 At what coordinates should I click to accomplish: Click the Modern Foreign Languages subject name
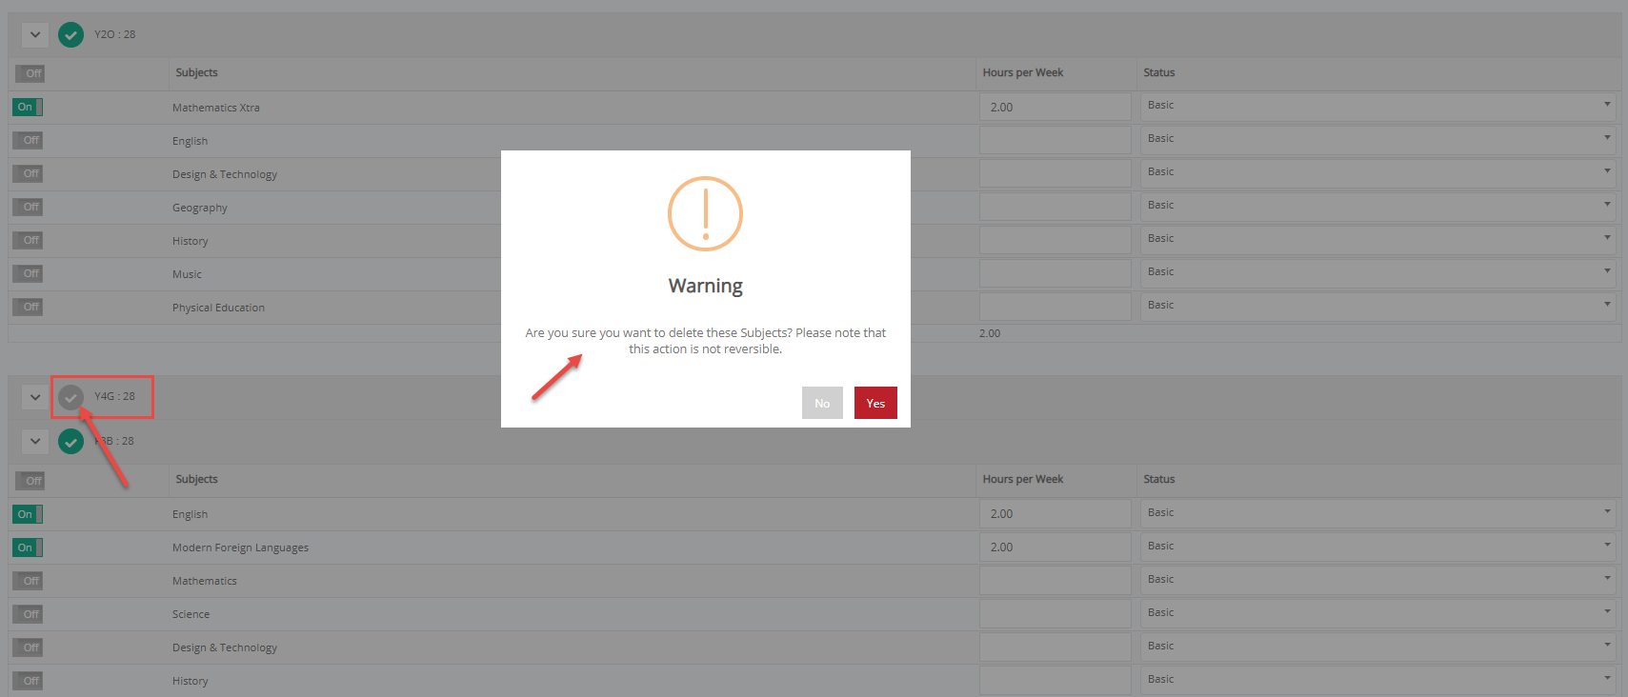pyautogui.click(x=240, y=548)
